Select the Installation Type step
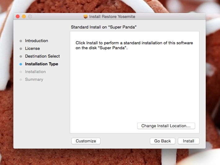This screenshot has height=165, width=220. click(42, 64)
